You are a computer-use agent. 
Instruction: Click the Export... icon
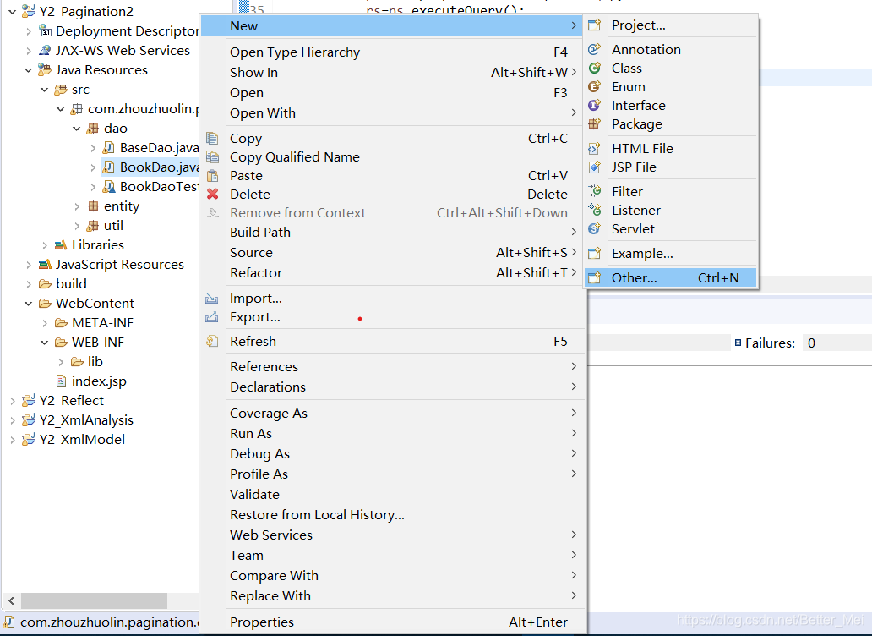pos(212,317)
